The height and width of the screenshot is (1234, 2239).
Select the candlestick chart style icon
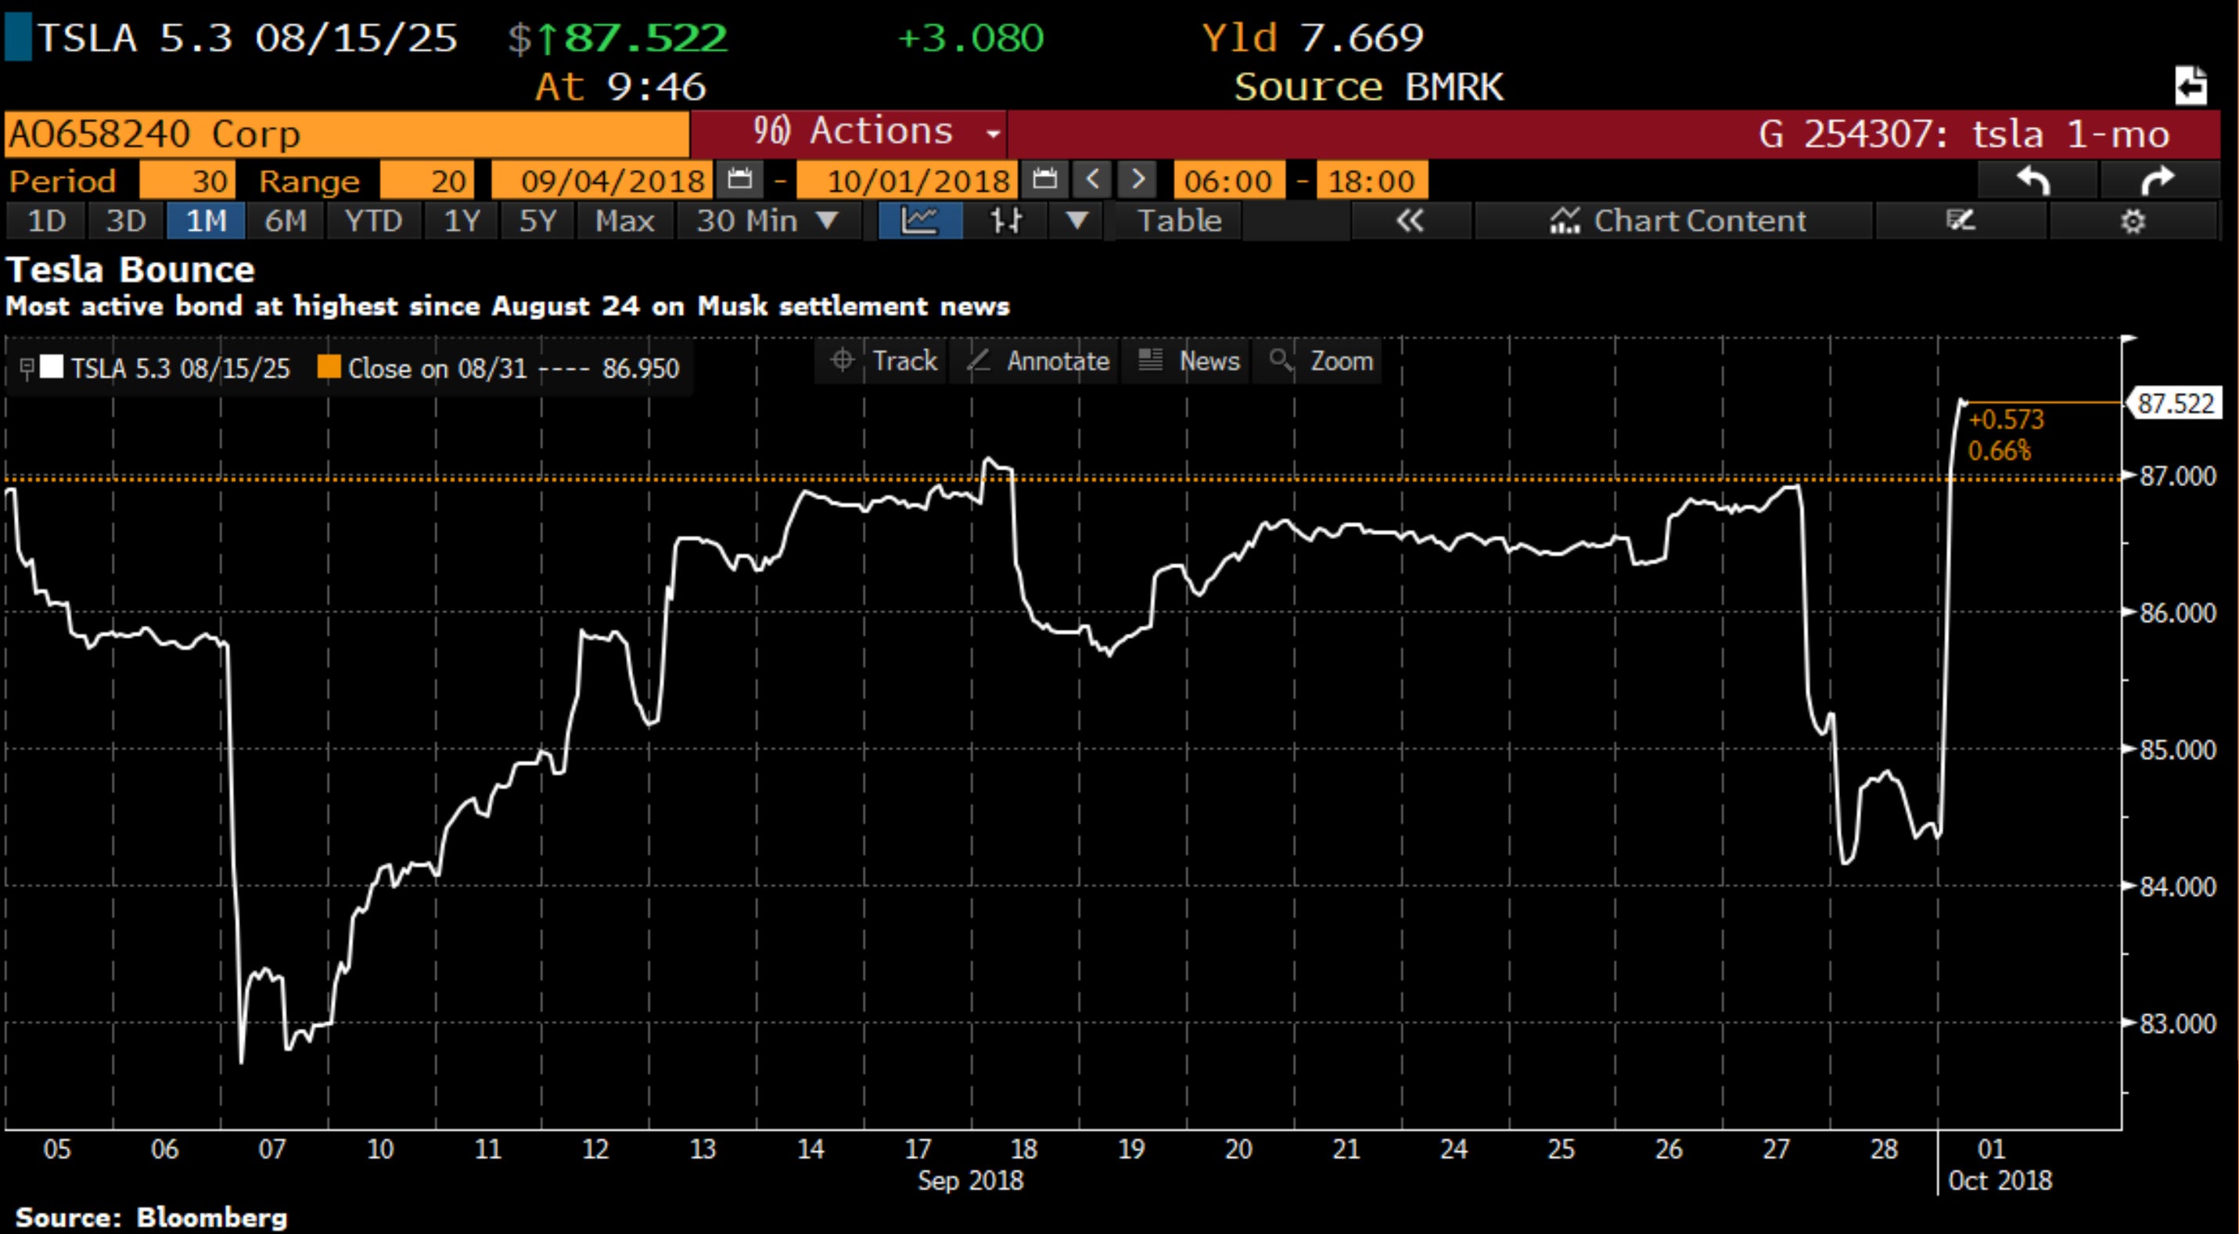point(1005,221)
